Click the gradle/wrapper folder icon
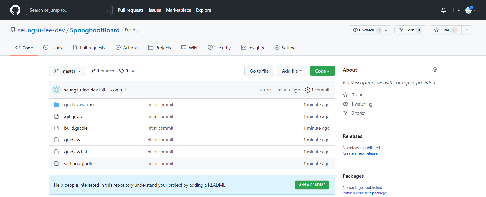 point(57,105)
